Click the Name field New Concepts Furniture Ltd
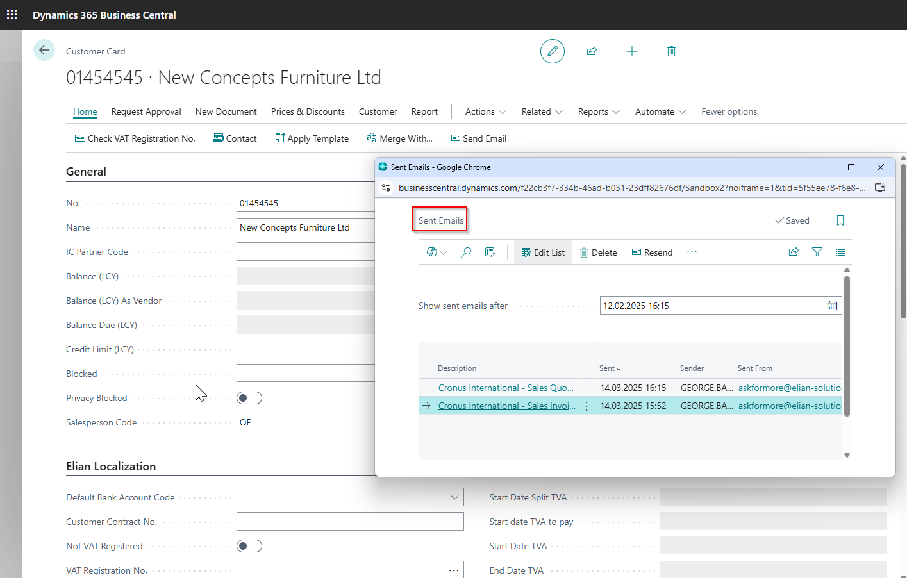Image resolution: width=907 pixels, height=578 pixels. [x=306, y=227]
